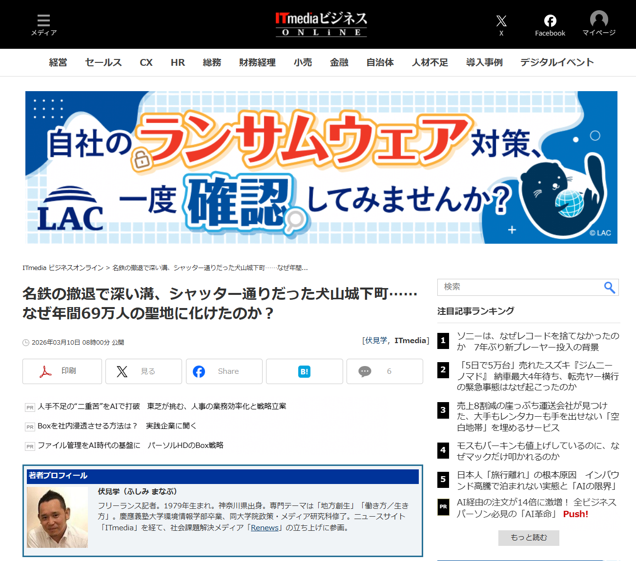Open ranking article 1 about ソニー
Image resolution: width=636 pixels, height=561 pixels.
click(537, 341)
